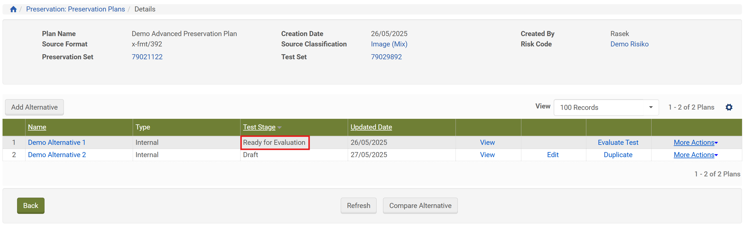Open the Demo Risiko risk code
The image size is (747, 227).
629,44
